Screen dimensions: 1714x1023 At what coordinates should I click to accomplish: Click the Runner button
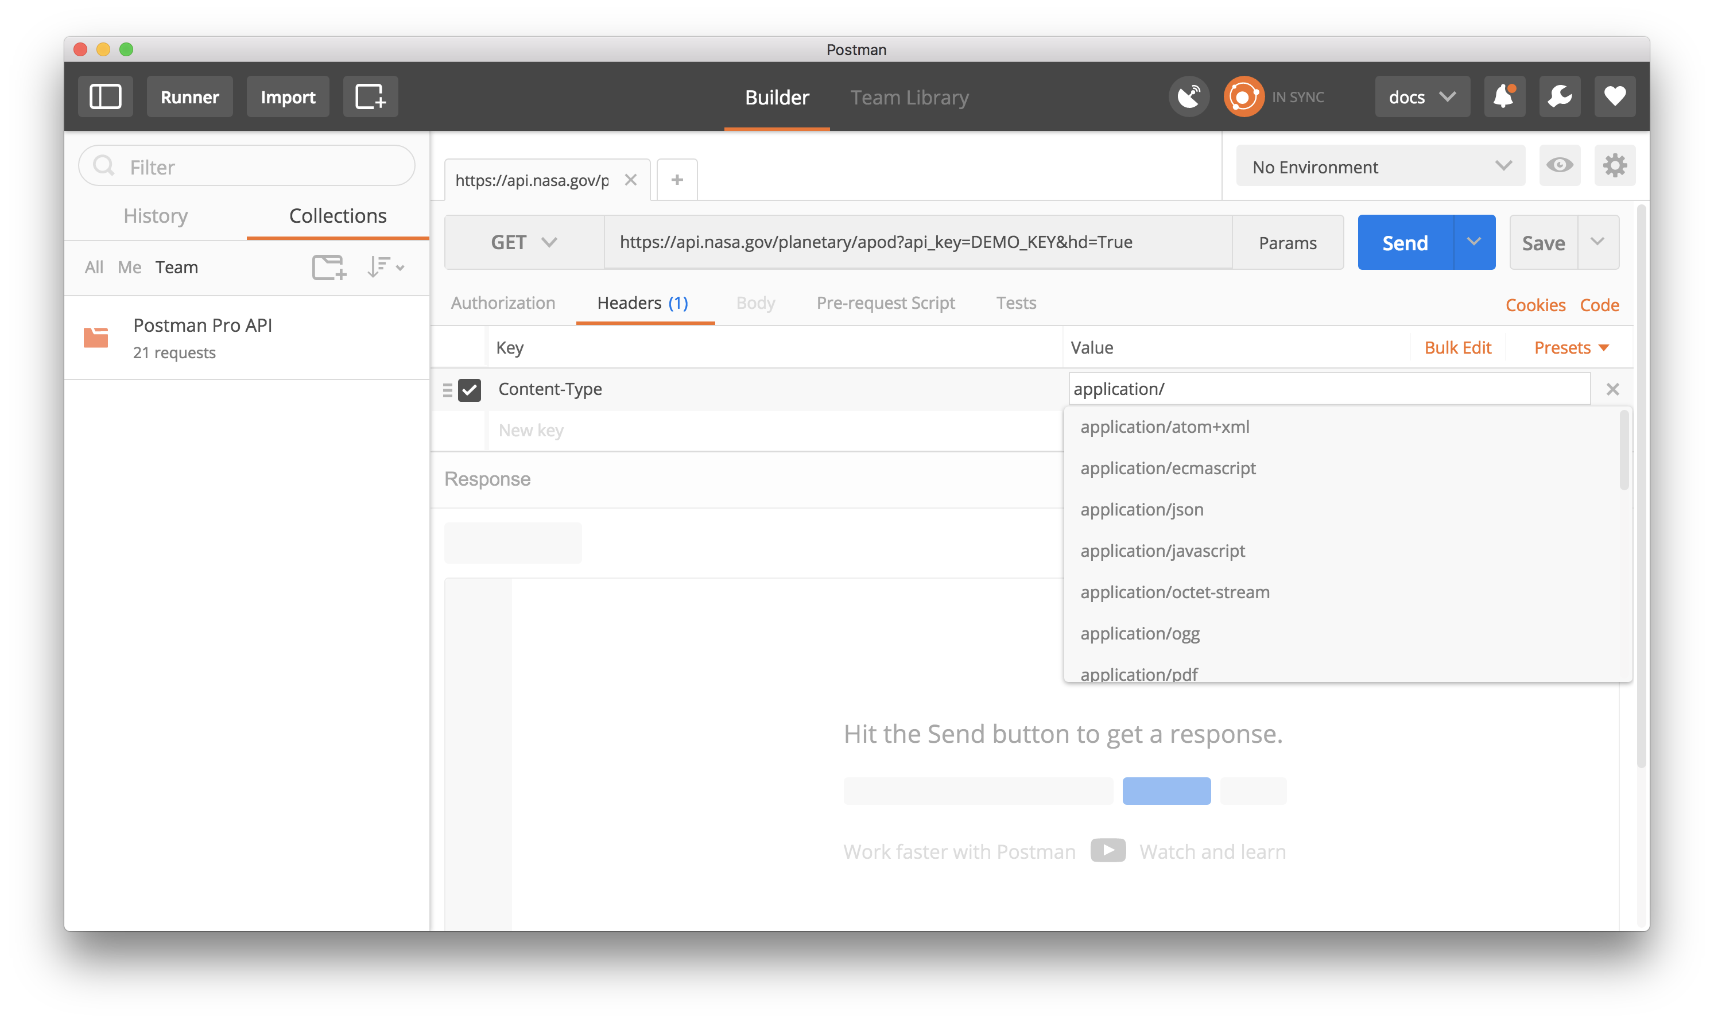click(189, 96)
